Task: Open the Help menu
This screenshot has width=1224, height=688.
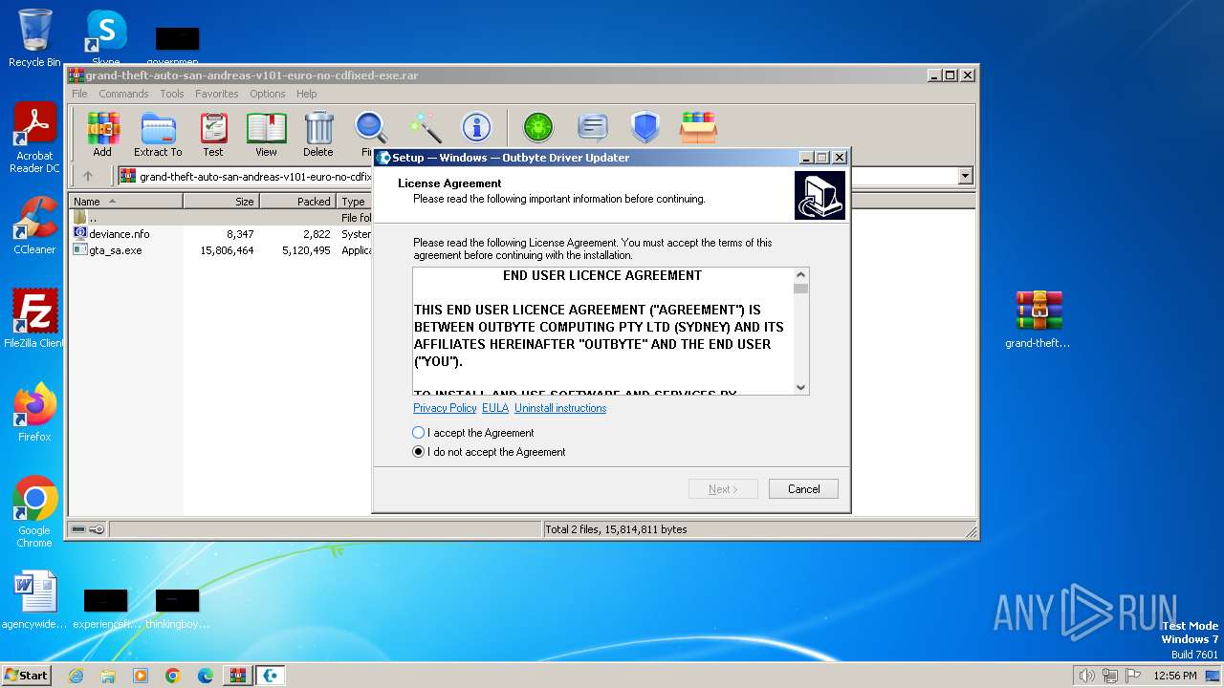Action: 306,94
